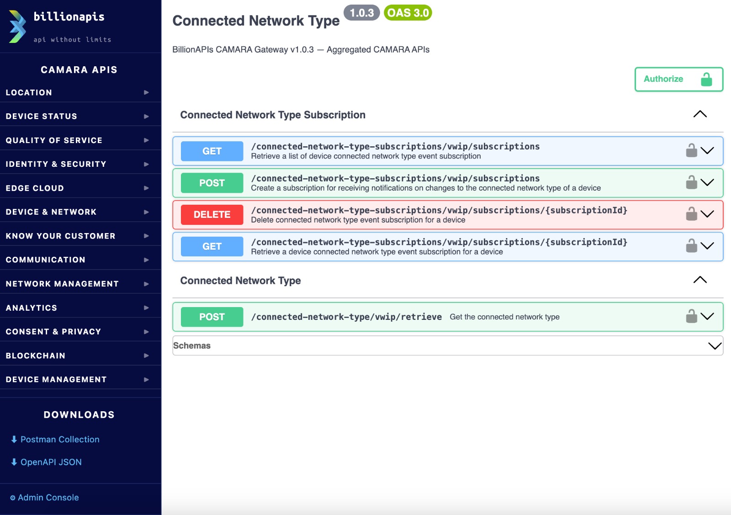
Task: Open the Admin Console link
Action: click(48, 498)
